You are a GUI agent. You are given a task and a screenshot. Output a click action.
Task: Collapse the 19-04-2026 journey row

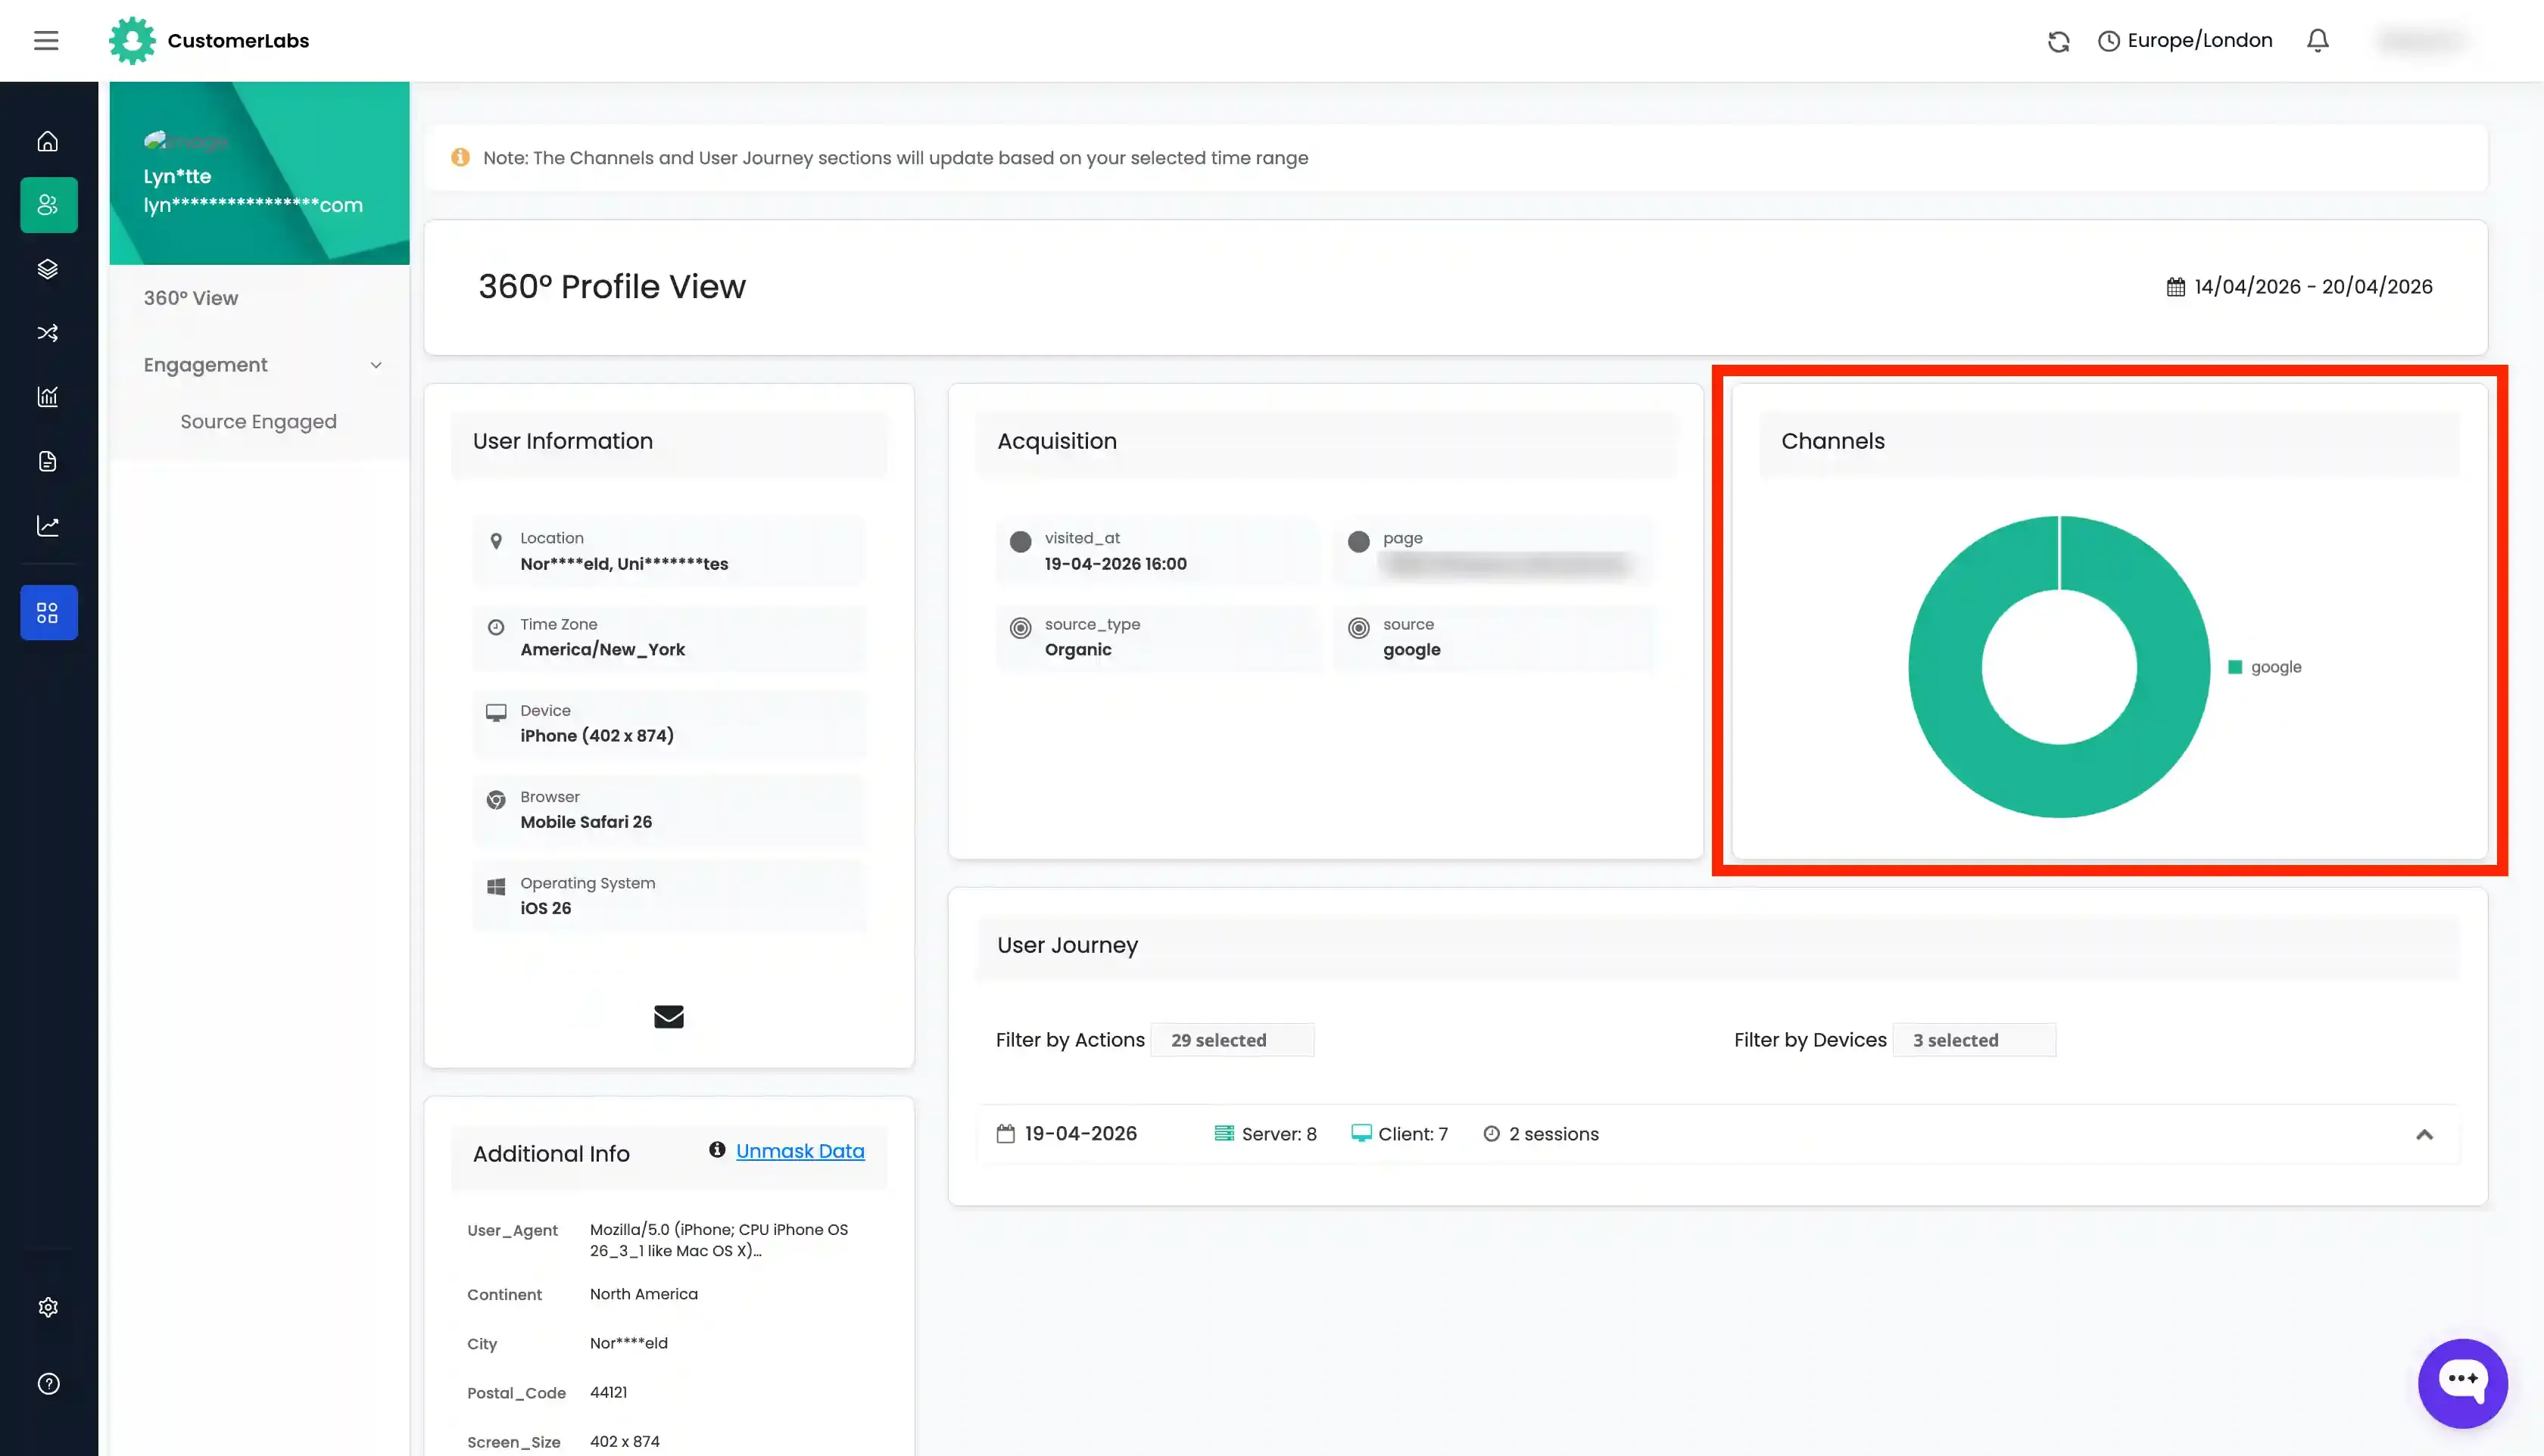click(2424, 1134)
